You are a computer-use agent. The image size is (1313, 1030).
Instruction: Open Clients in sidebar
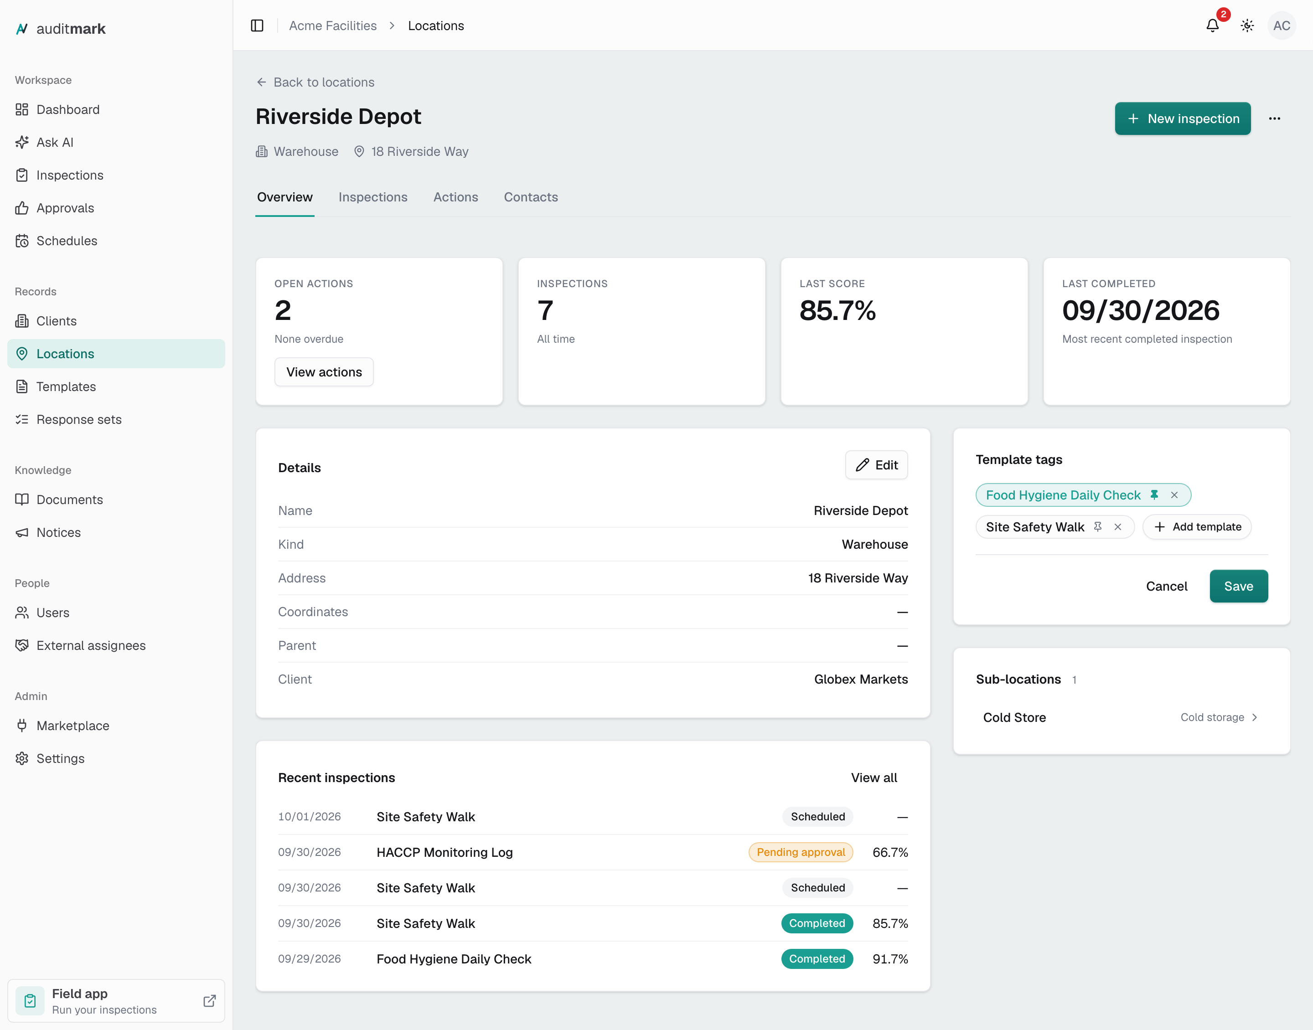[116, 321]
